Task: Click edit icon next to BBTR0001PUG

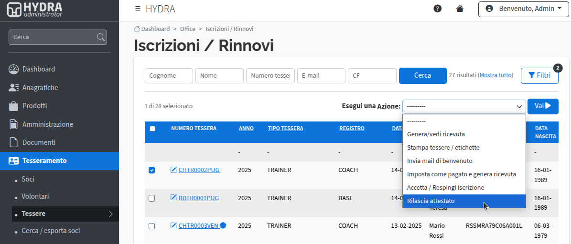Action: click(174, 198)
